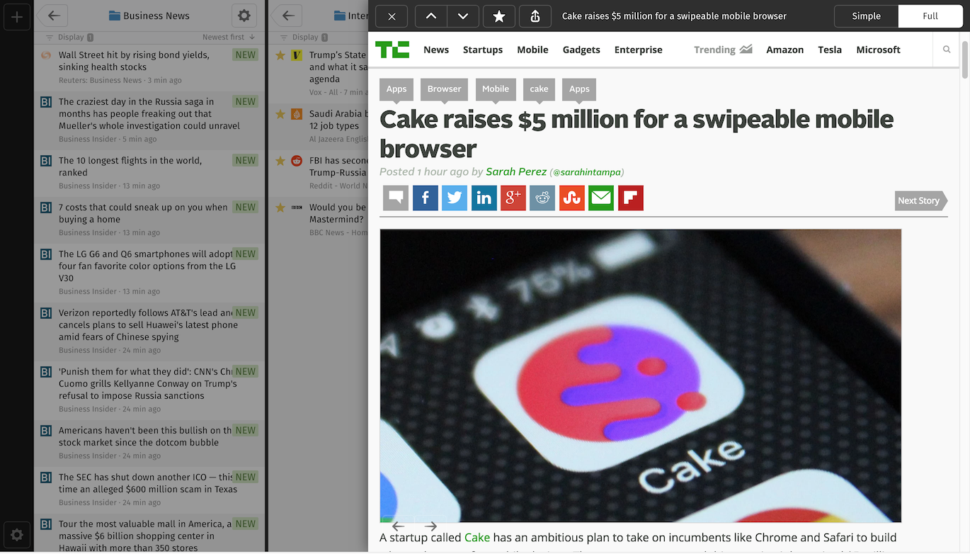Go back in the Business News column

[x=53, y=16]
